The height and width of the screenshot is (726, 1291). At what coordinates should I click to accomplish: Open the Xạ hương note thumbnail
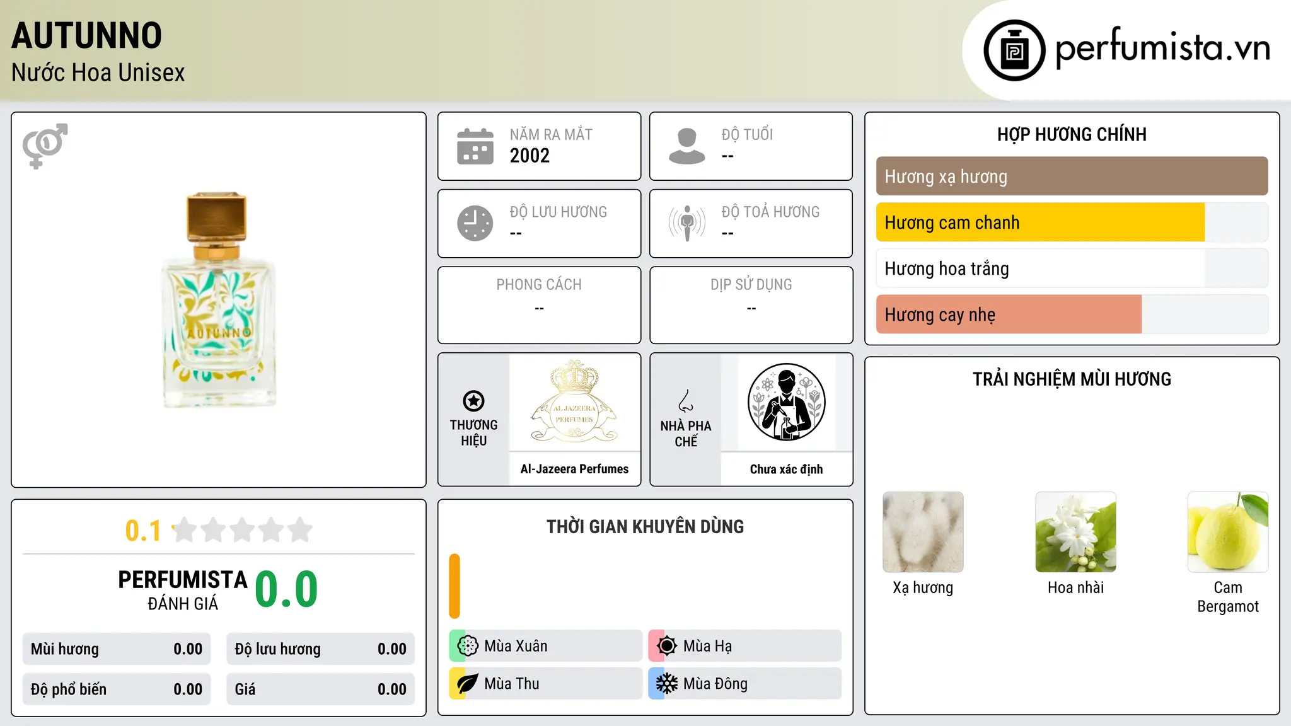point(923,532)
